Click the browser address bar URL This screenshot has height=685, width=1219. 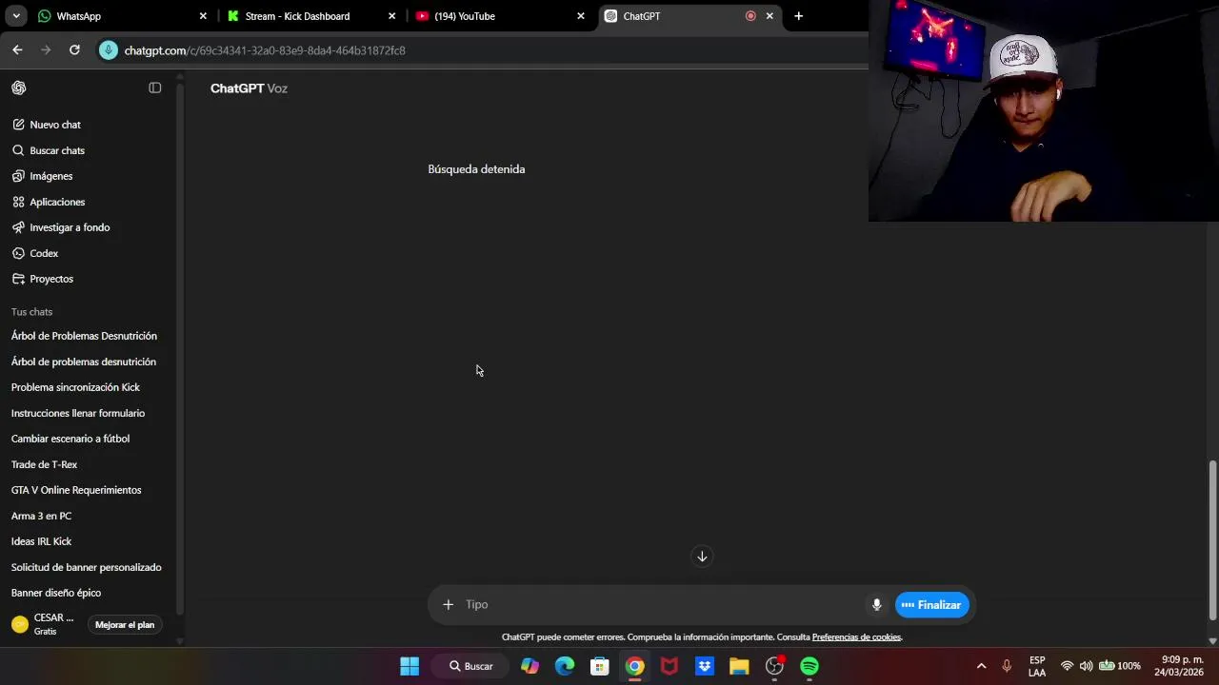click(x=265, y=50)
